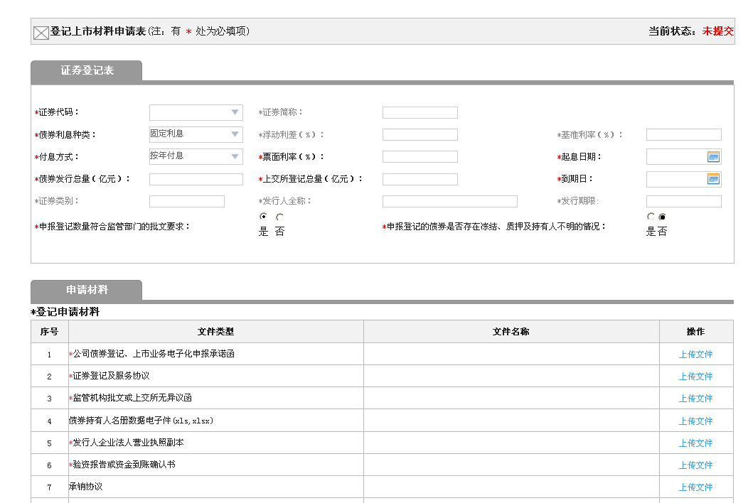Select 否 radio for 冻结、质押情况
Image resolution: width=753 pixels, height=503 pixels.
pos(662,217)
